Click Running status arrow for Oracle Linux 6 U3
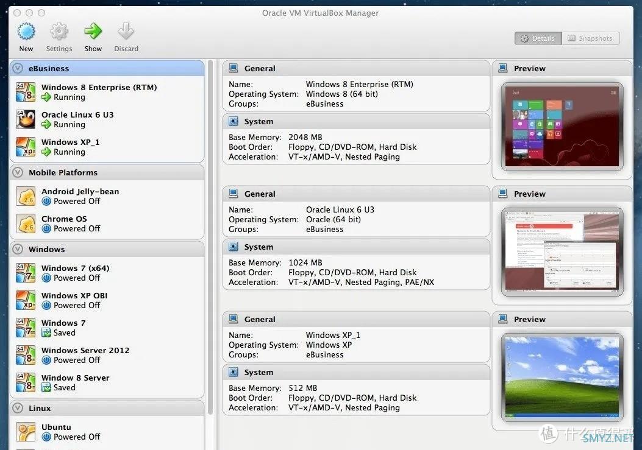This screenshot has height=450, width=642. (x=46, y=125)
